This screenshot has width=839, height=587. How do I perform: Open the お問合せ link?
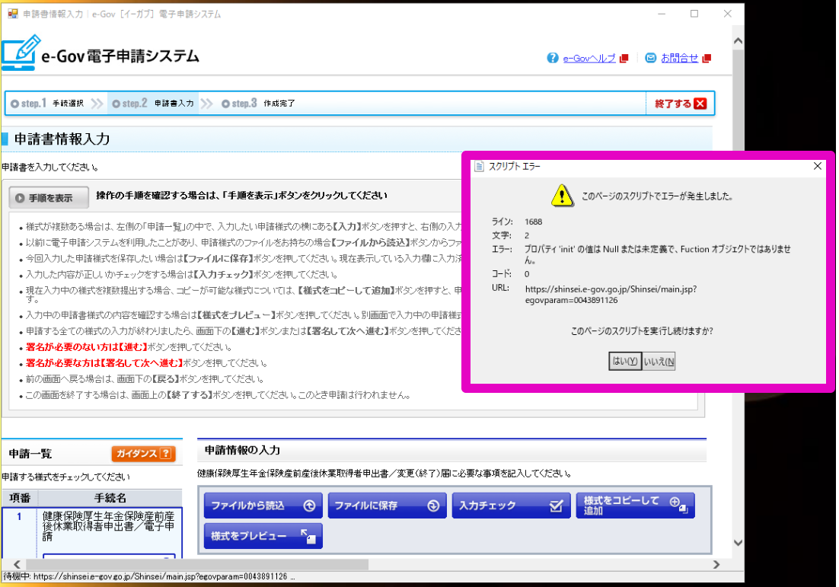680,58
